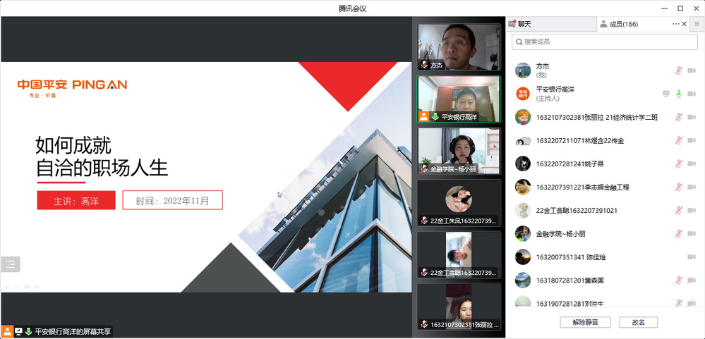
Task: Toggle 方杰's camera icon in member list
Action: (x=692, y=70)
